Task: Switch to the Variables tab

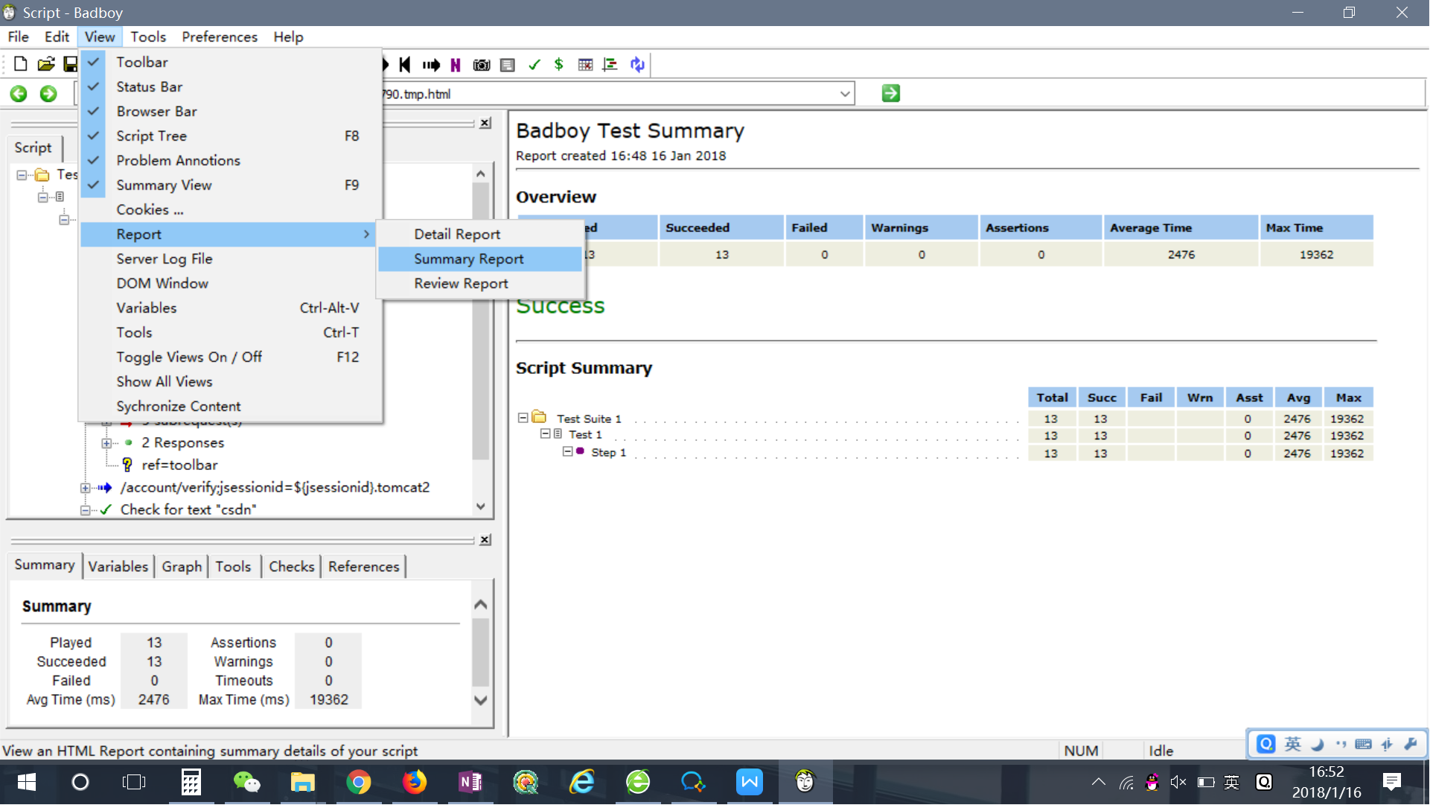Action: point(118,566)
